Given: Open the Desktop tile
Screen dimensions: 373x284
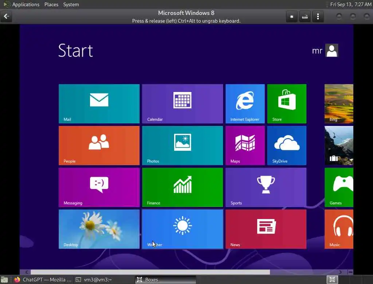Looking at the screenshot, I should point(99,229).
